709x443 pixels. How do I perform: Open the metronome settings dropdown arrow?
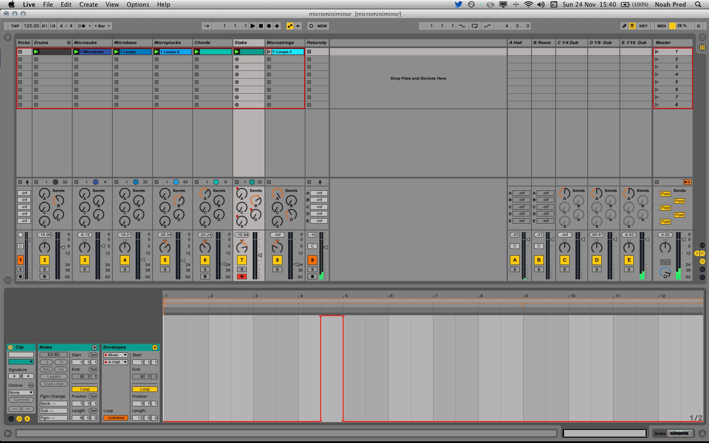point(89,26)
